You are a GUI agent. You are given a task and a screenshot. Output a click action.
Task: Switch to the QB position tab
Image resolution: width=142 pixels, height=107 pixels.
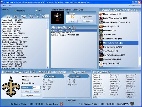pos(8,16)
